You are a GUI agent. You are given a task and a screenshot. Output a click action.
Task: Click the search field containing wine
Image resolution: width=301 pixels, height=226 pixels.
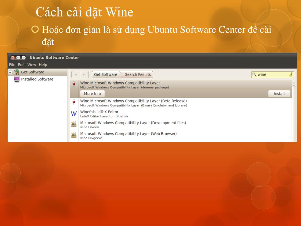272,74
